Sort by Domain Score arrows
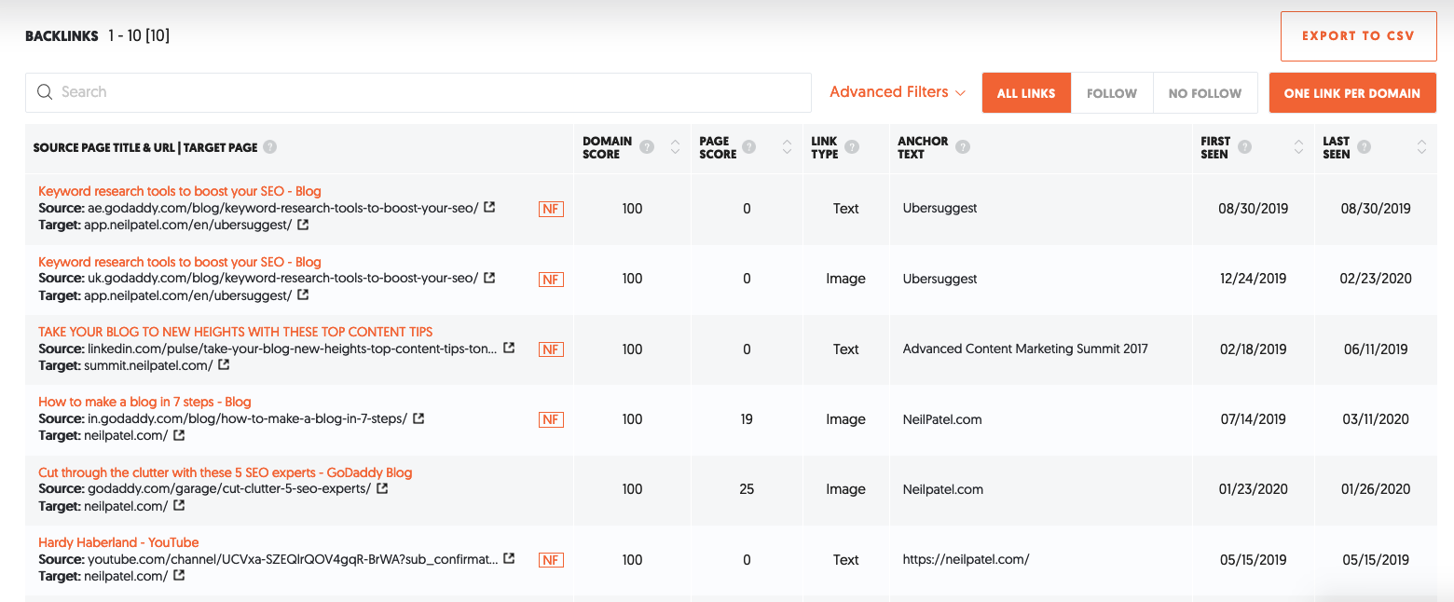The image size is (1454, 602). (x=676, y=147)
